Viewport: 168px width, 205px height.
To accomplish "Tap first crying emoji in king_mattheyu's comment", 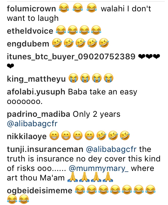I will (x=73, y=78).
